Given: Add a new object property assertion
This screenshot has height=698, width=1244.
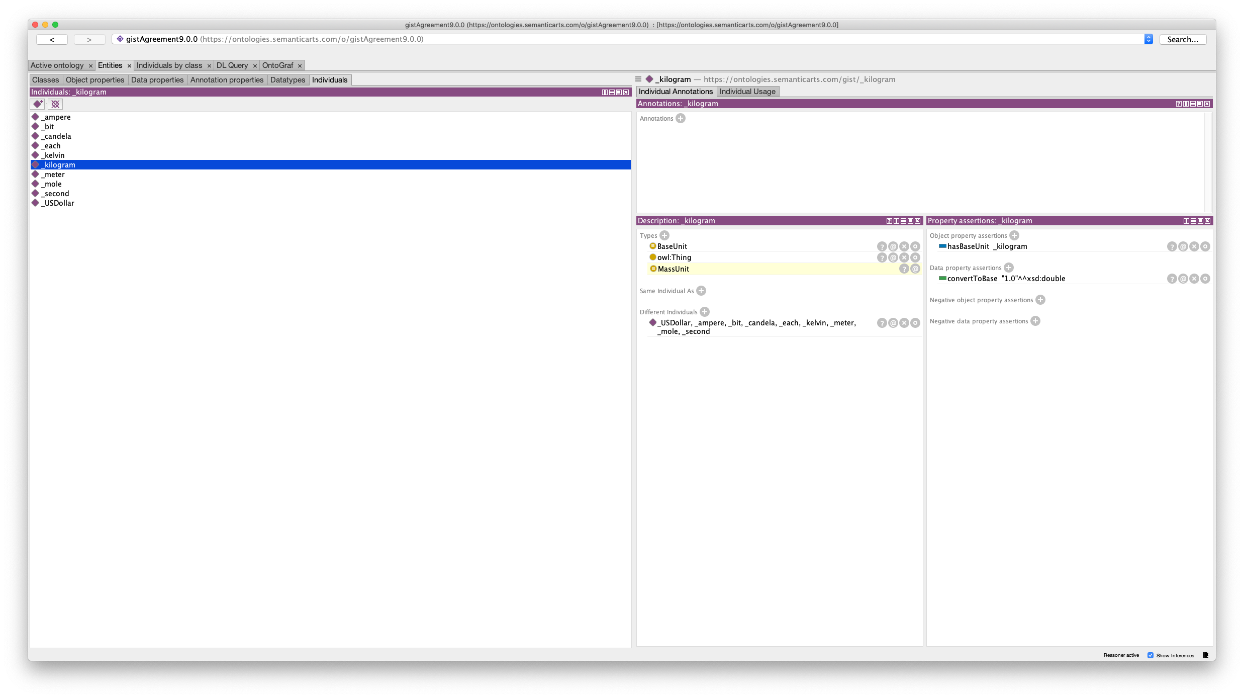Looking at the screenshot, I should point(1014,235).
